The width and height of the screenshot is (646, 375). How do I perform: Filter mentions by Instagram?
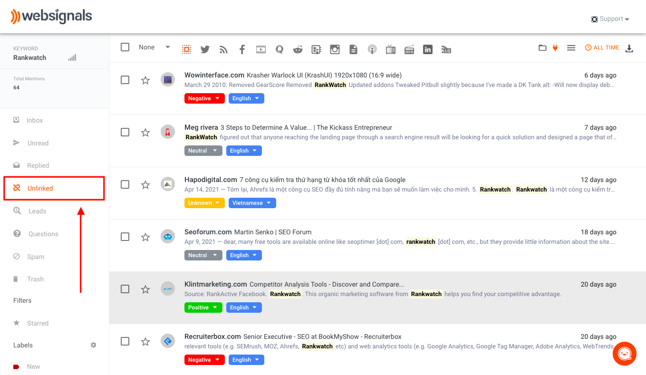[335, 49]
